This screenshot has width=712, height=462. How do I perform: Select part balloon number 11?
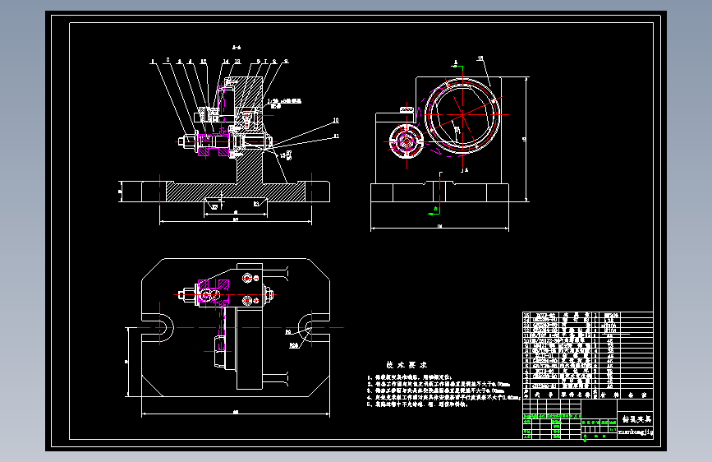pyautogui.click(x=336, y=136)
